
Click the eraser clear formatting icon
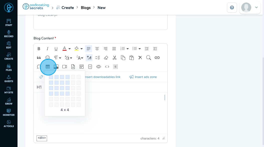[106, 58]
